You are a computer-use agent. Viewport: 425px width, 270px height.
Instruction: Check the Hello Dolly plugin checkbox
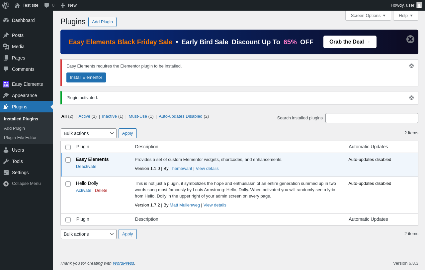[68, 184]
